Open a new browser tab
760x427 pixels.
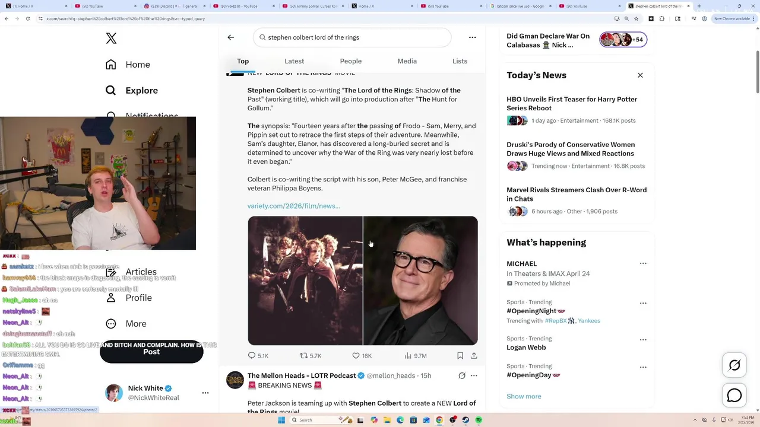click(x=699, y=6)
